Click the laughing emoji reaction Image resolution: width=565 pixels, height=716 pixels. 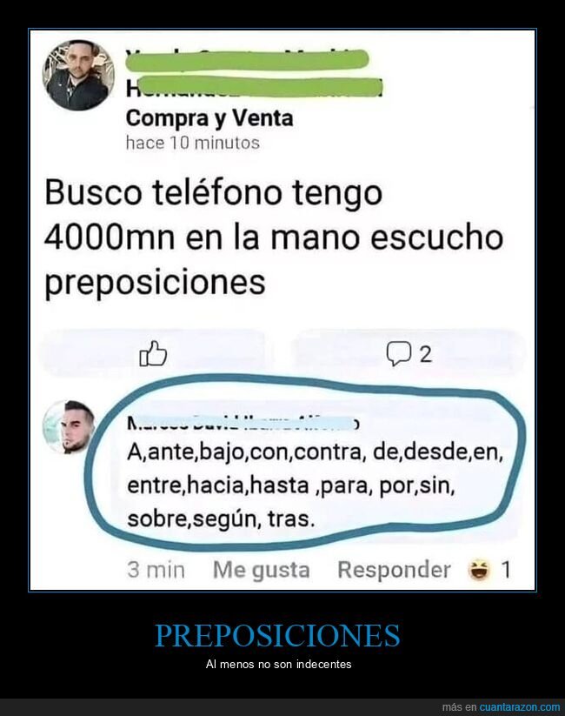[480, 570]
